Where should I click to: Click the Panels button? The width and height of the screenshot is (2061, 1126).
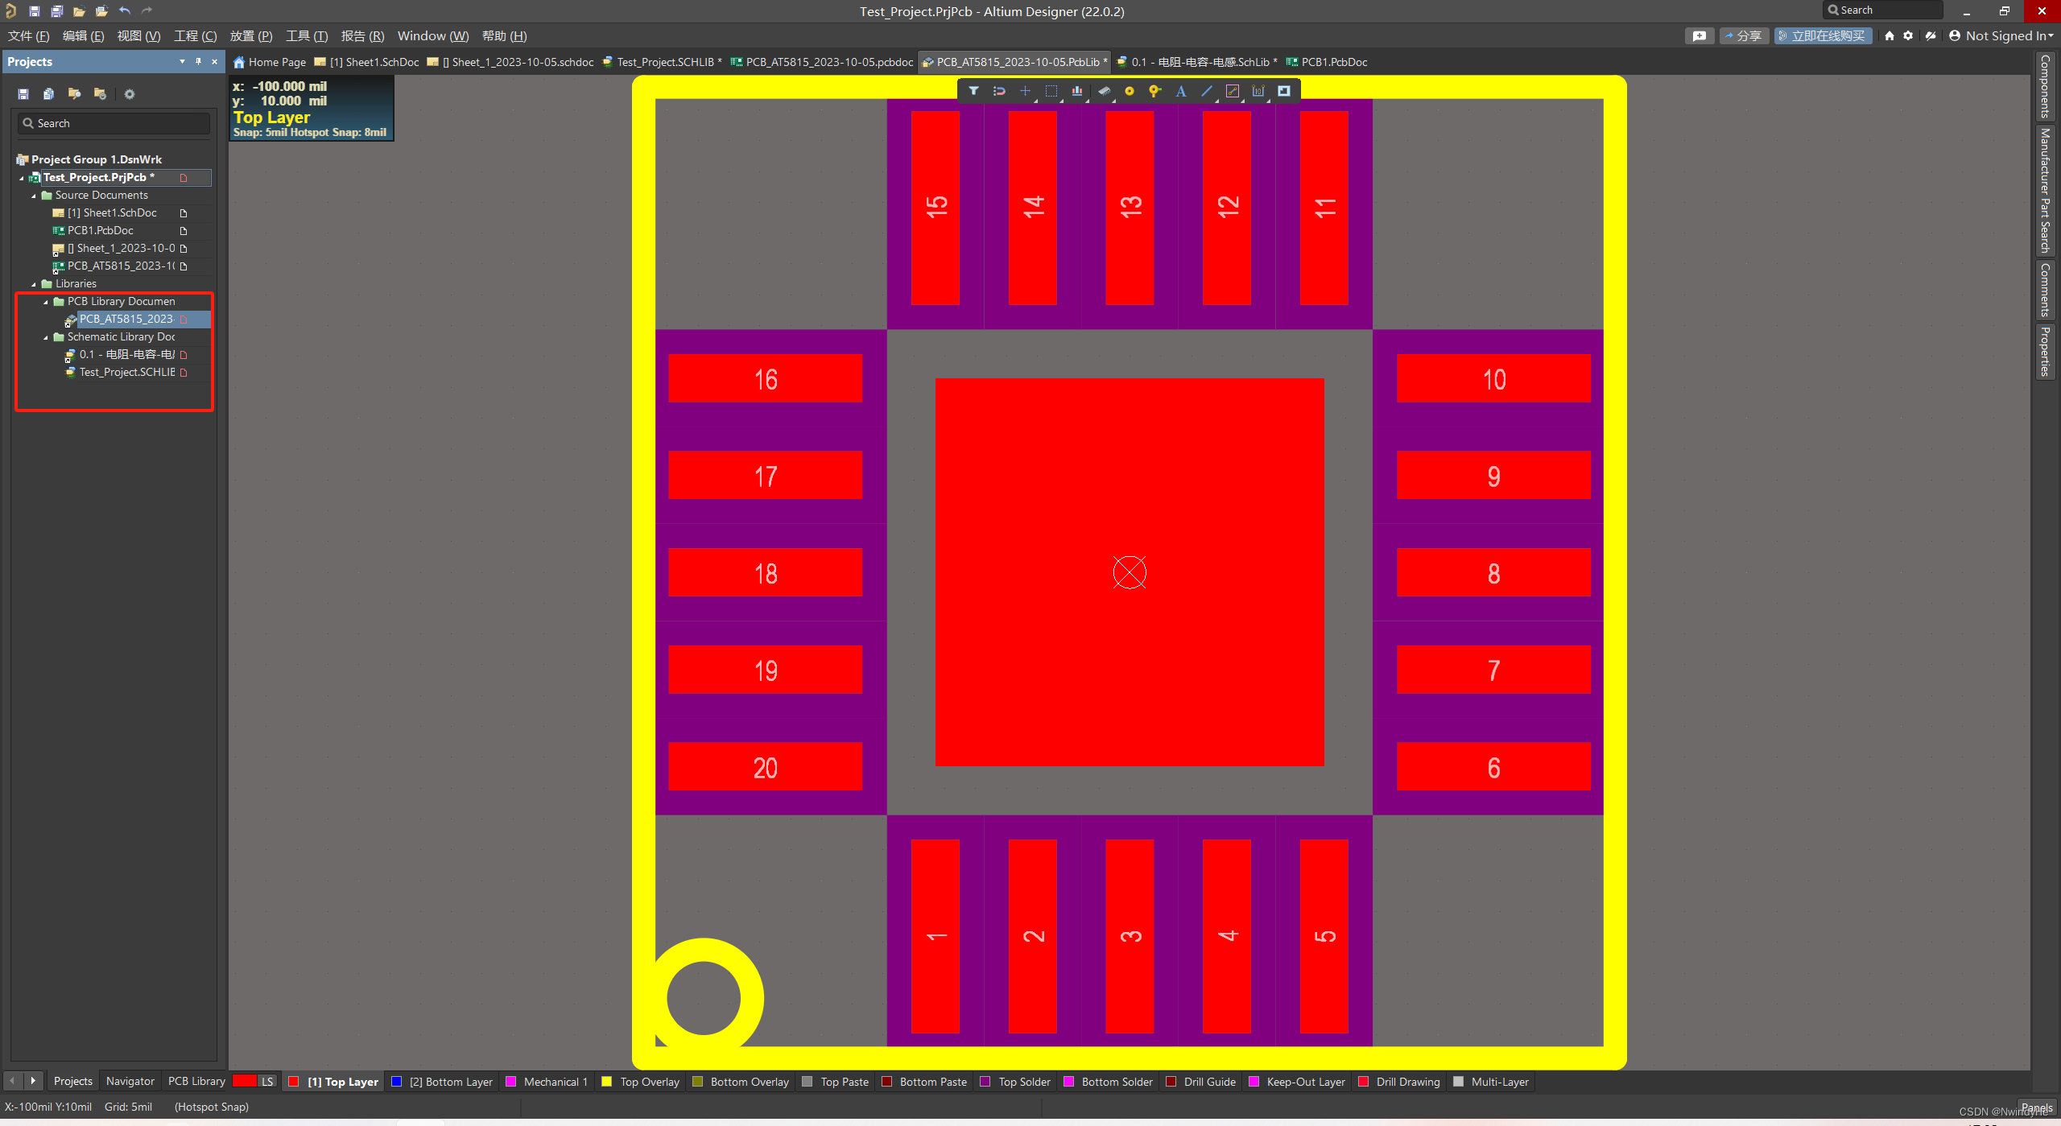[2036, 1108]
